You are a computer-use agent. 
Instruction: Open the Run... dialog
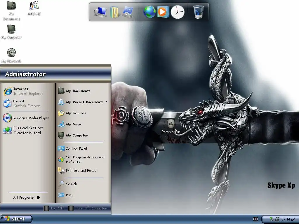point(83,195)
